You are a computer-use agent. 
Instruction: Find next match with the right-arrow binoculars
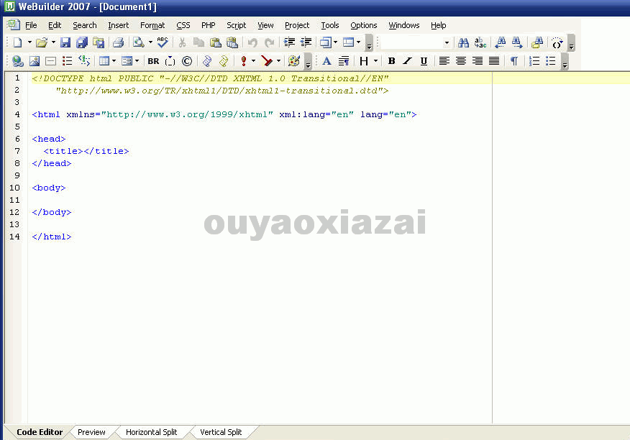pyautogui.click(x=517, y=42)
